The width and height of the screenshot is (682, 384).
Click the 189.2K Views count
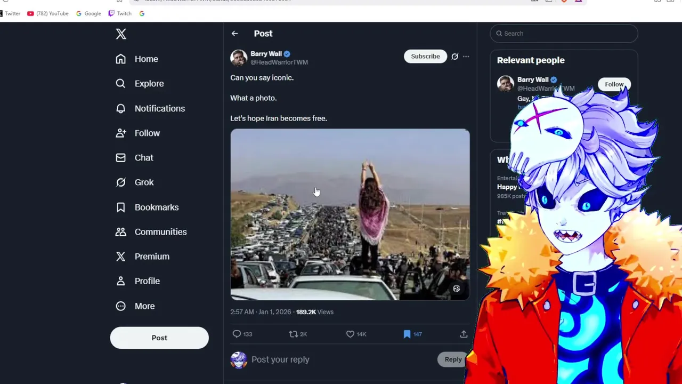click(314, 312)
